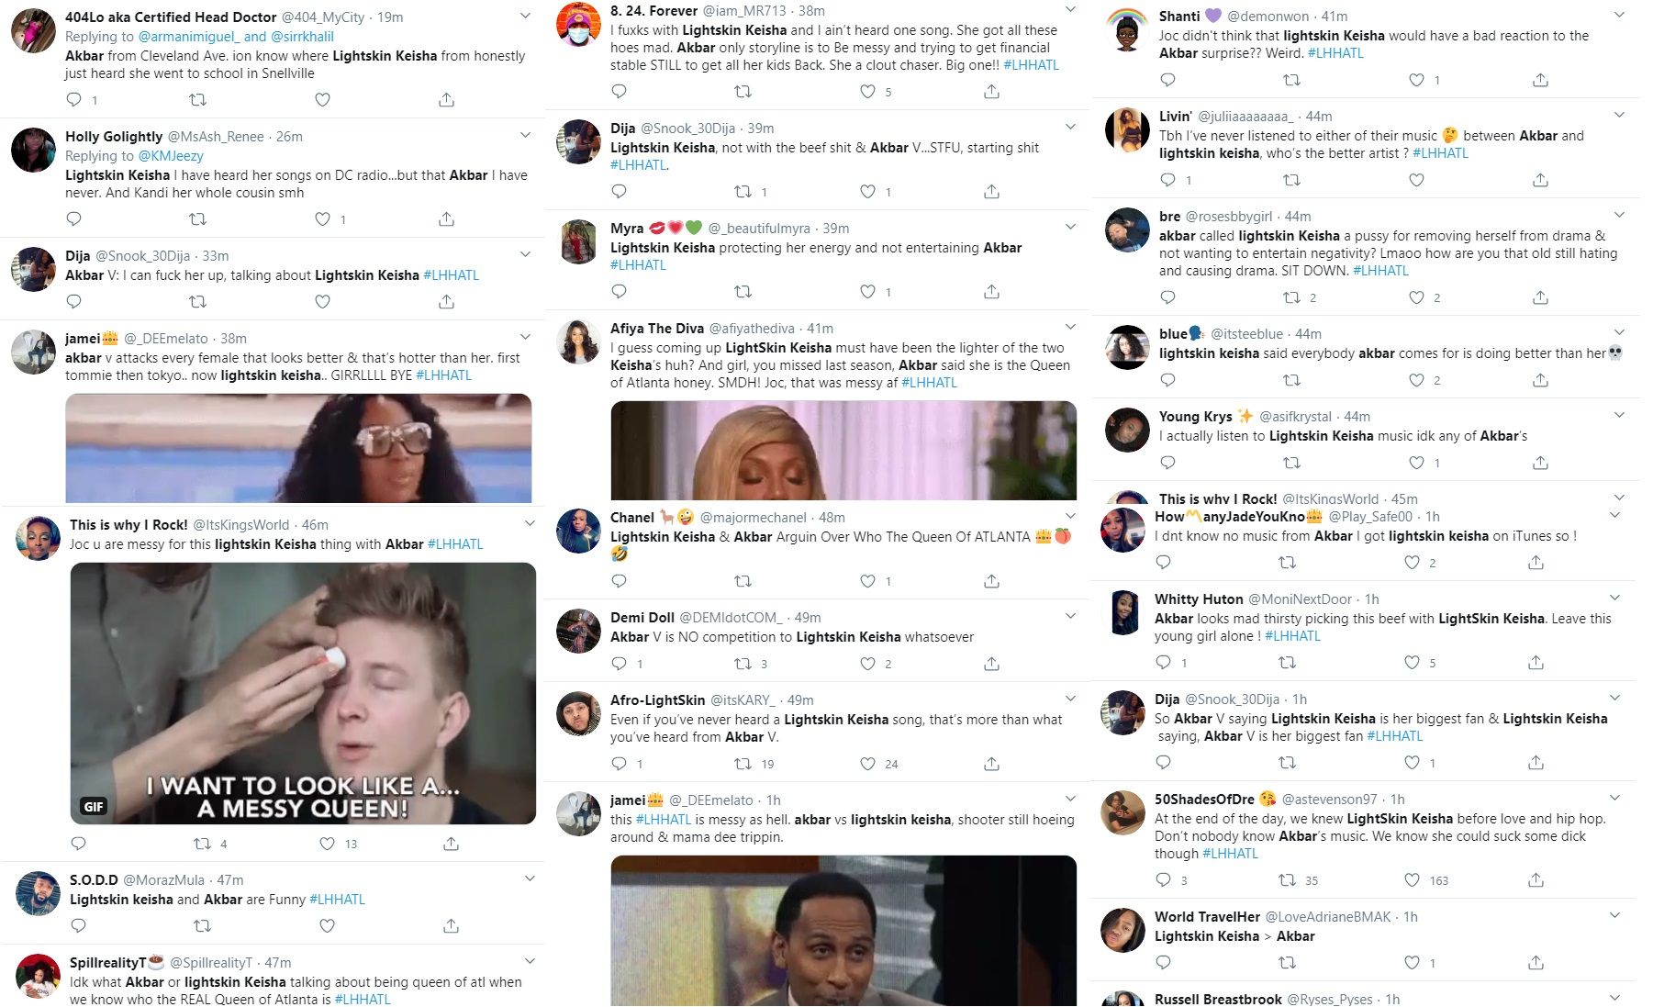1653x1007 pixels.
Task: Open the @KMJeezy reply mention link
Action: point(171,156)
